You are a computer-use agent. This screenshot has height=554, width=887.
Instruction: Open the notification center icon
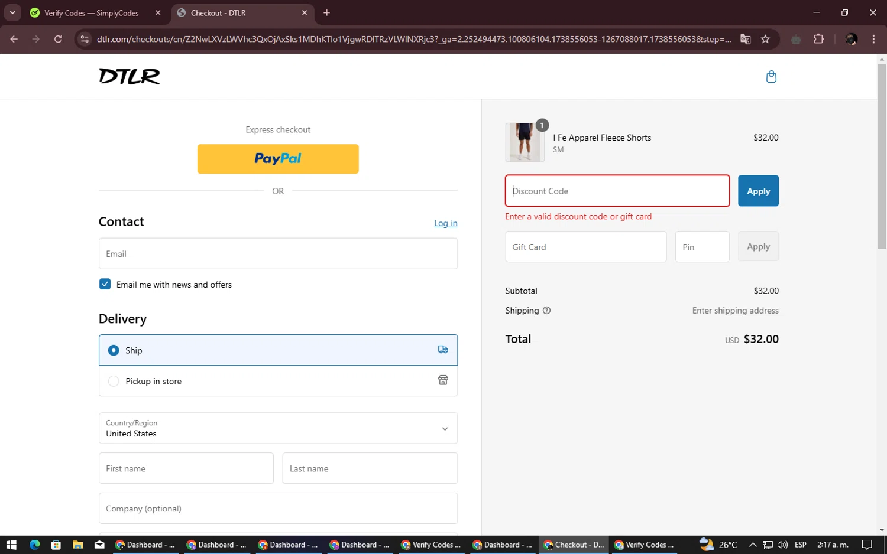(867, 545)
